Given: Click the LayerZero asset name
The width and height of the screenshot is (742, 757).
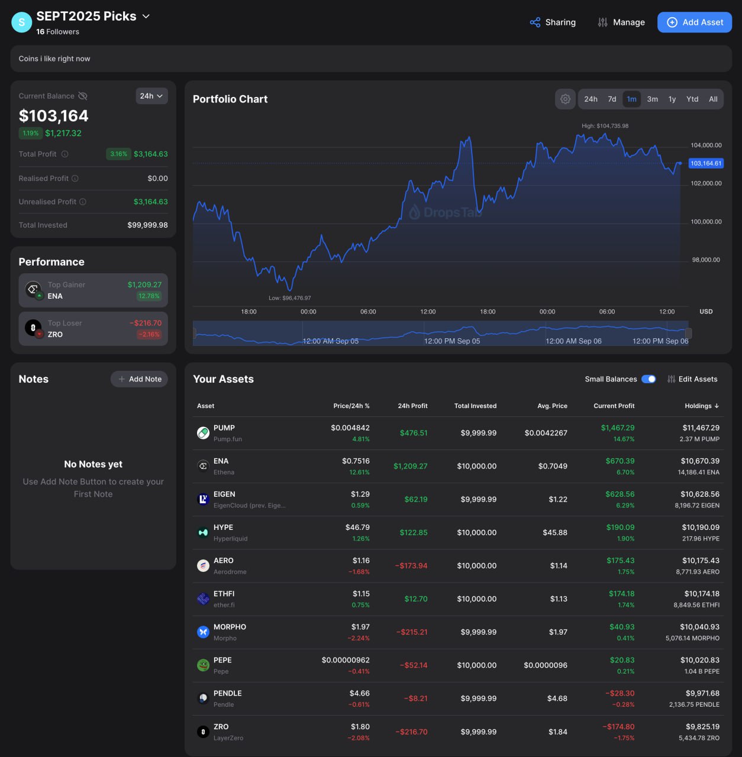Looking at the screenshot, I should tap(228, 738).
